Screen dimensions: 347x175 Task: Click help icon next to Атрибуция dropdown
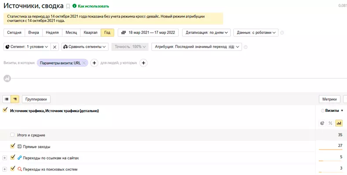(246, 47)
